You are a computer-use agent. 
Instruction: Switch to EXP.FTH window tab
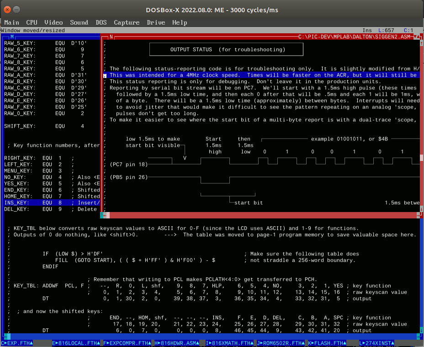(17, 343)
